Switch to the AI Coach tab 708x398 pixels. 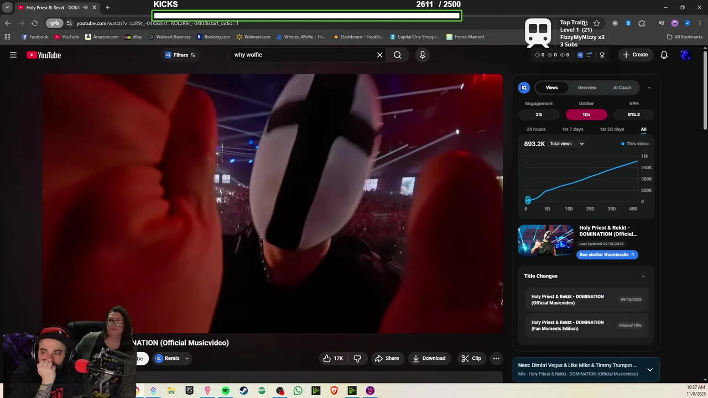(622, 87)
